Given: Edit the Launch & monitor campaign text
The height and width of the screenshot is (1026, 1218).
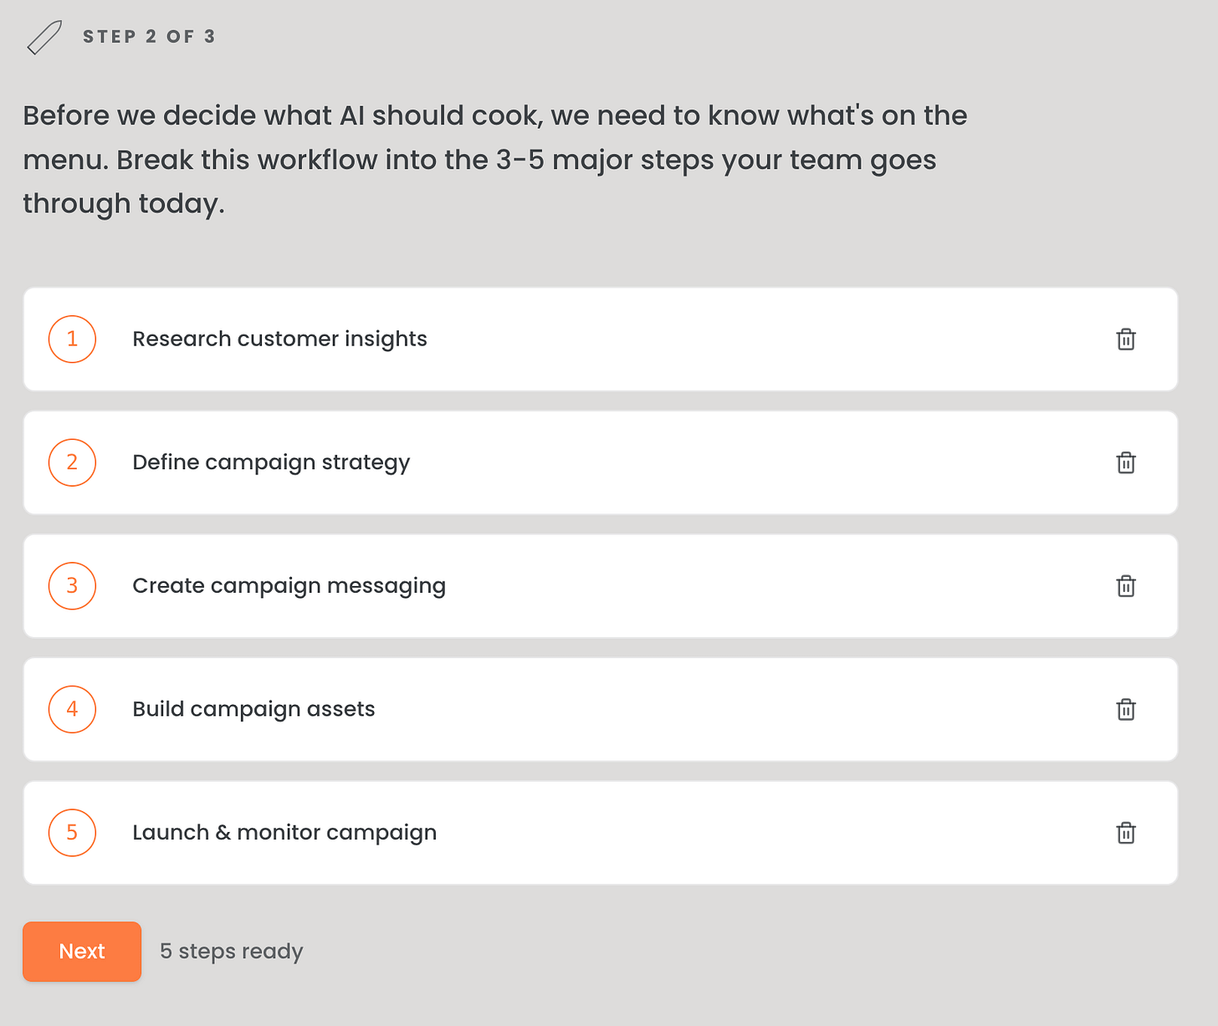Looking at the screenshot, I should (x=284, y=832).
